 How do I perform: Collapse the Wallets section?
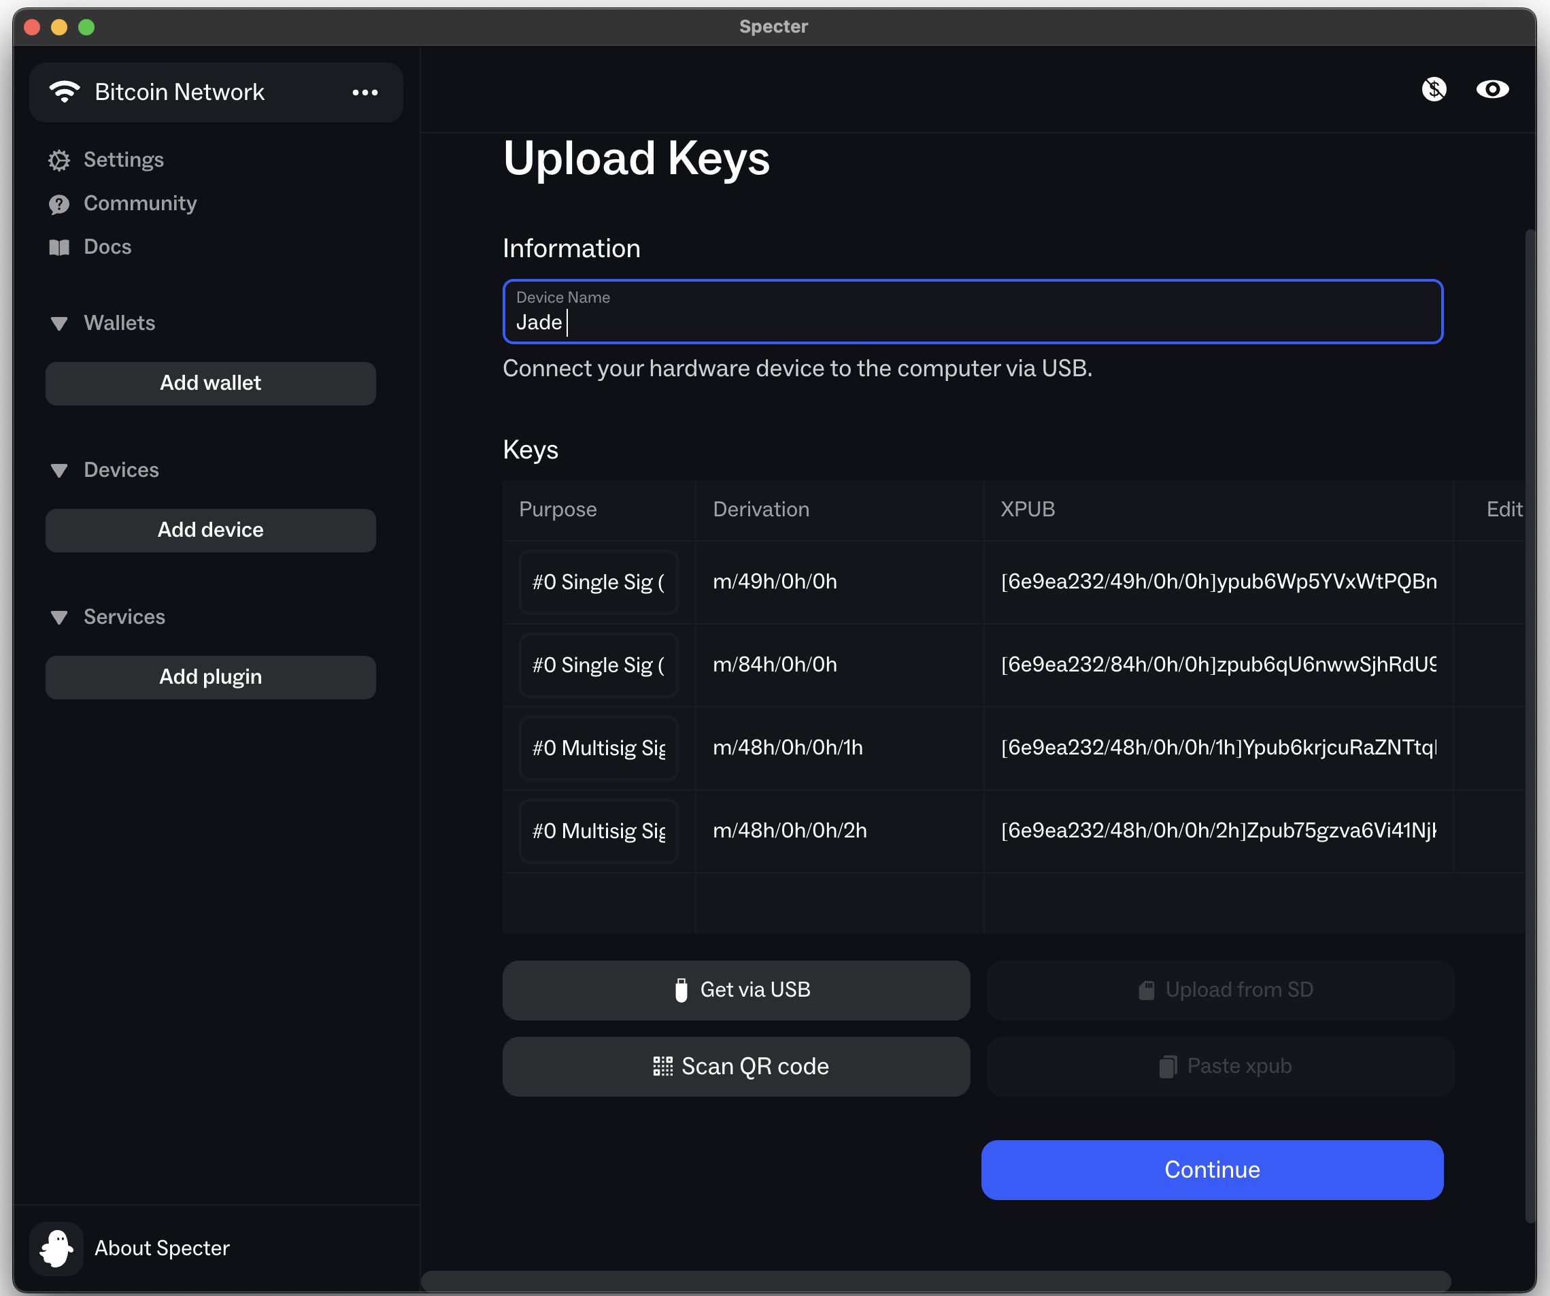point(59,323)
